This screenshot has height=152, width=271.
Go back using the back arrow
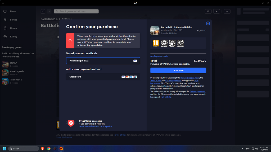(x=43, y=11)
